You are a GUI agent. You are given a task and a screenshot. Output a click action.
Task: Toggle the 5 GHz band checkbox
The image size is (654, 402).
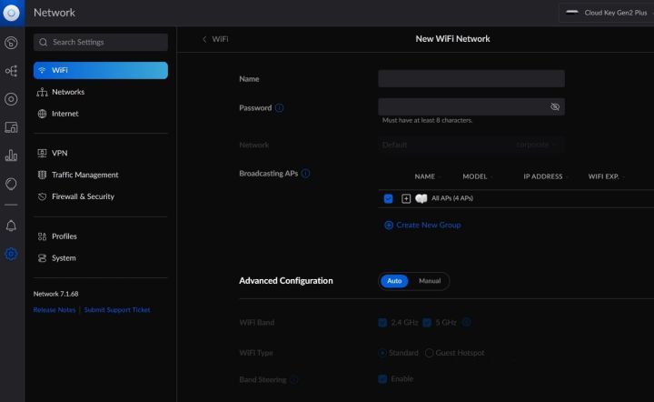coord(427,322)
